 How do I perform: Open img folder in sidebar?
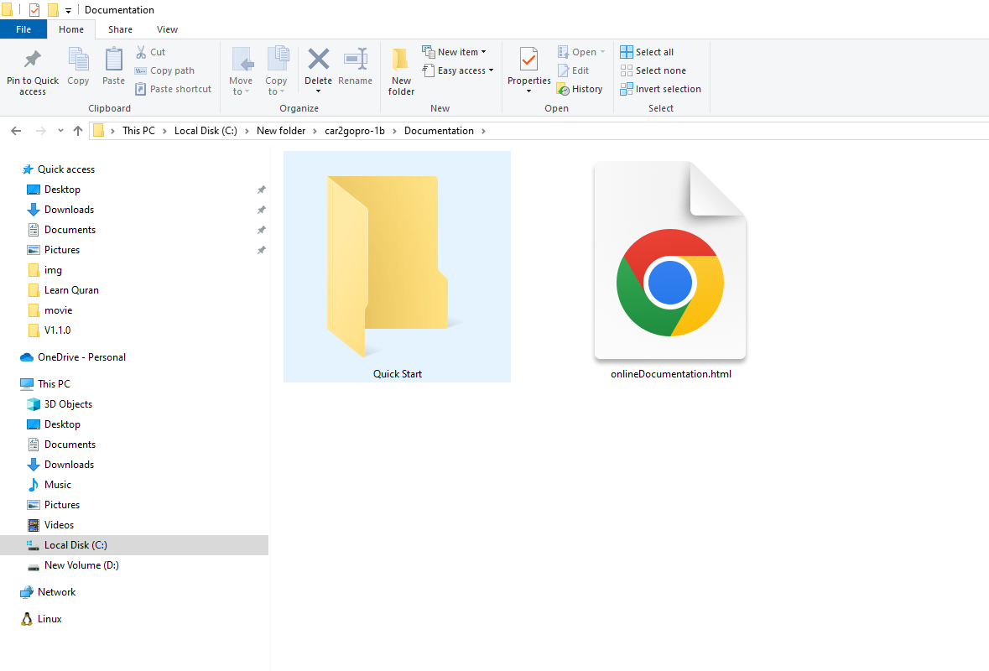(x=45, y=270)
